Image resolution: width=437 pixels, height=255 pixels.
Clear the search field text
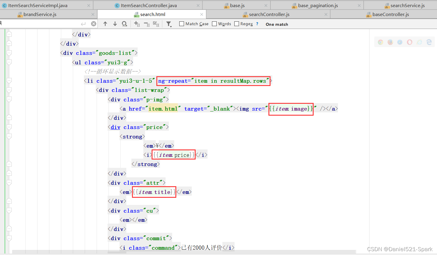tap(94, 24)
